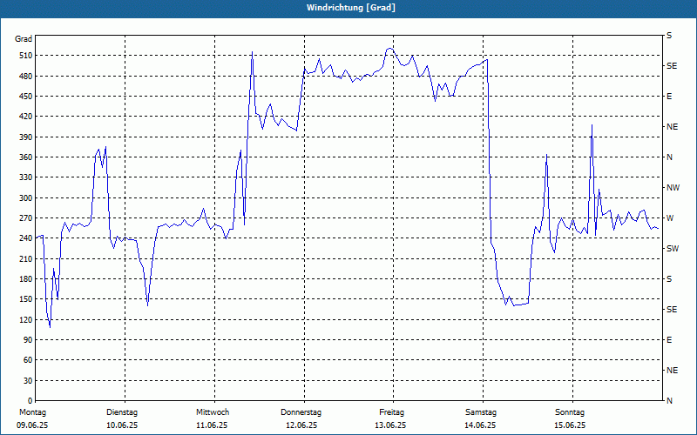Viewport: 697px width, 435px height.
Task: Select the date 11.06.25
Action: coord(212,425)
